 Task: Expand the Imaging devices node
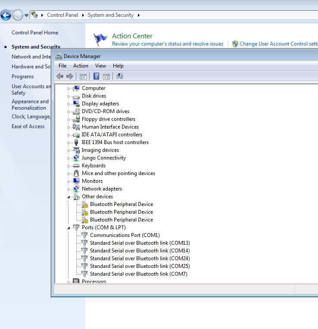[69, 151]
